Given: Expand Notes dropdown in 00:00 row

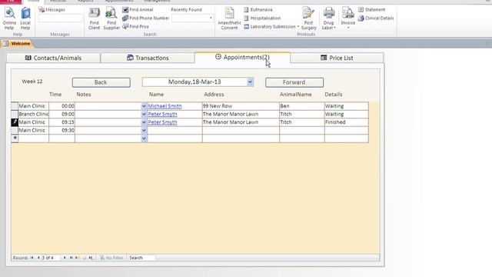Looking at the screenshot, I should point(144,106).
